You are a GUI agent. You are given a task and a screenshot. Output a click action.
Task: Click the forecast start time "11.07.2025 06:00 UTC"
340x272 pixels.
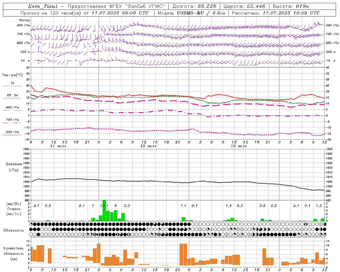tap(120, 13)
